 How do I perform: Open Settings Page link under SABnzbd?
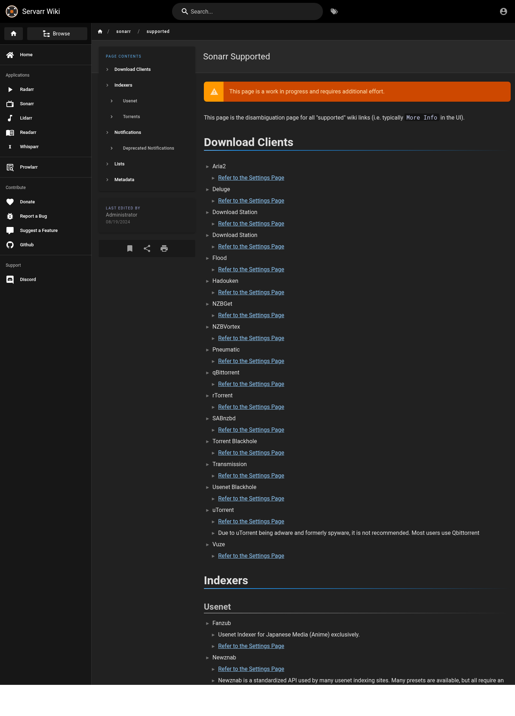tap(251, 430)
